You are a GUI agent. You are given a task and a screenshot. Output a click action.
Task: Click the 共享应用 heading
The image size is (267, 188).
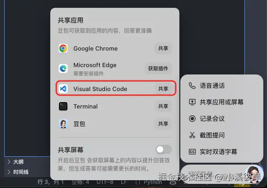click(x=71, y=20)
